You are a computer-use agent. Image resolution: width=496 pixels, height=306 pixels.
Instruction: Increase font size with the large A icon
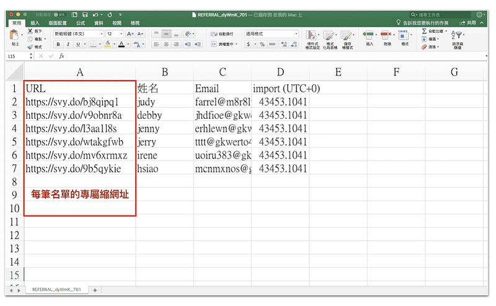[130, 34]
